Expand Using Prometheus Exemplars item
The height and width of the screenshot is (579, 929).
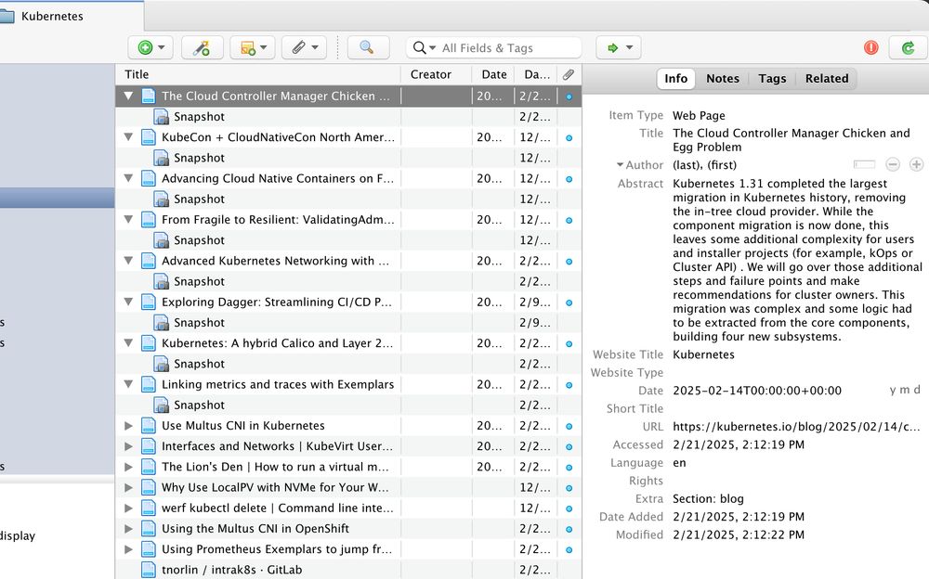(x=128, y=549)
